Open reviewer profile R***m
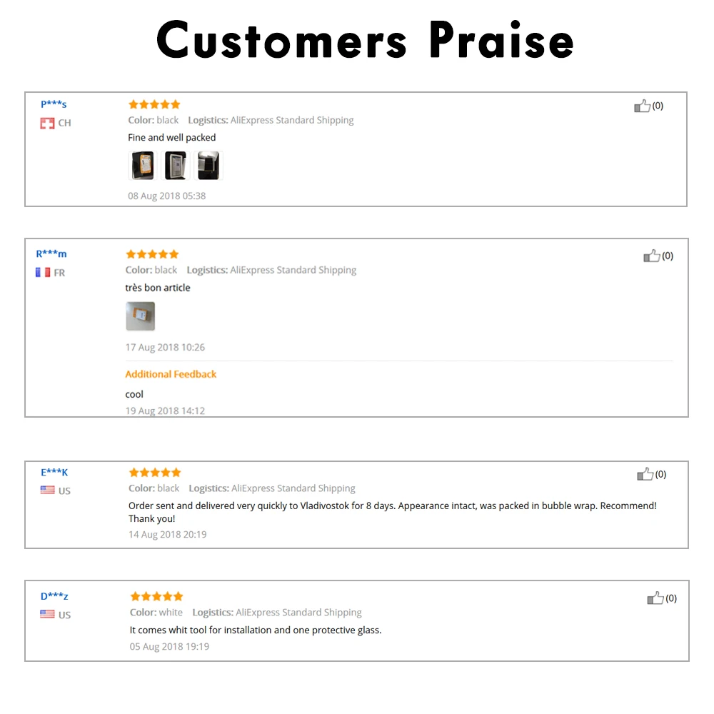Screen dimensions: 714x714 [x=51, y=253]
